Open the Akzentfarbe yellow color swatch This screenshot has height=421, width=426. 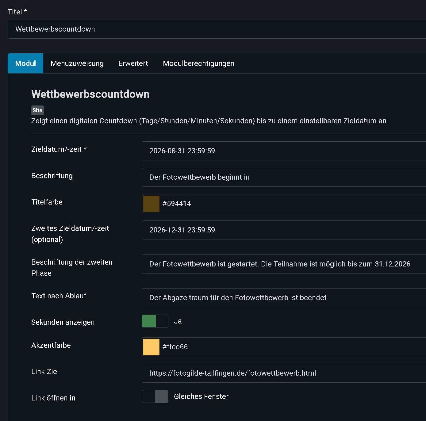151,347
